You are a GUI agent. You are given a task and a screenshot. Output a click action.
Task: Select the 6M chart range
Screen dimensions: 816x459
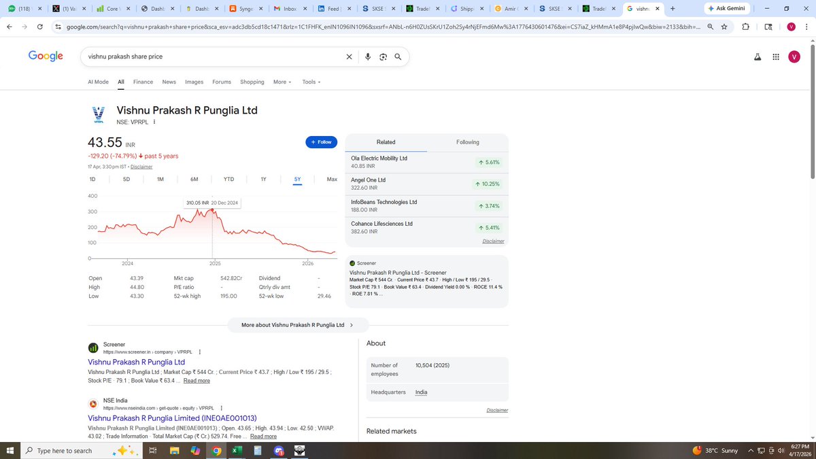(x=194, y=179)
